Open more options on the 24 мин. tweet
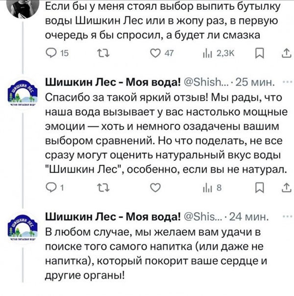The width and height of the screenshot is (294, 296). 286,215
